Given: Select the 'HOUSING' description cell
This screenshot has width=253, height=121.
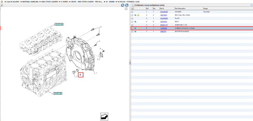Looking at the screenshot, I should [x=178, y=12].
